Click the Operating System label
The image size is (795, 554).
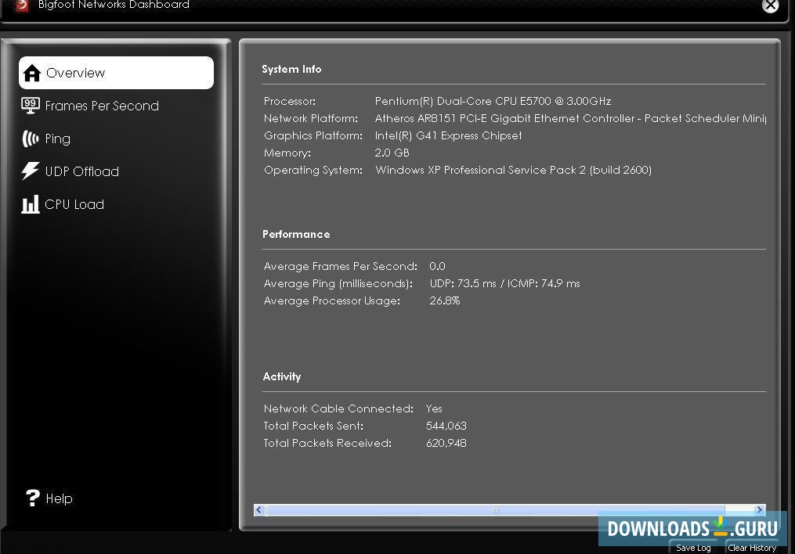(313, 170)
